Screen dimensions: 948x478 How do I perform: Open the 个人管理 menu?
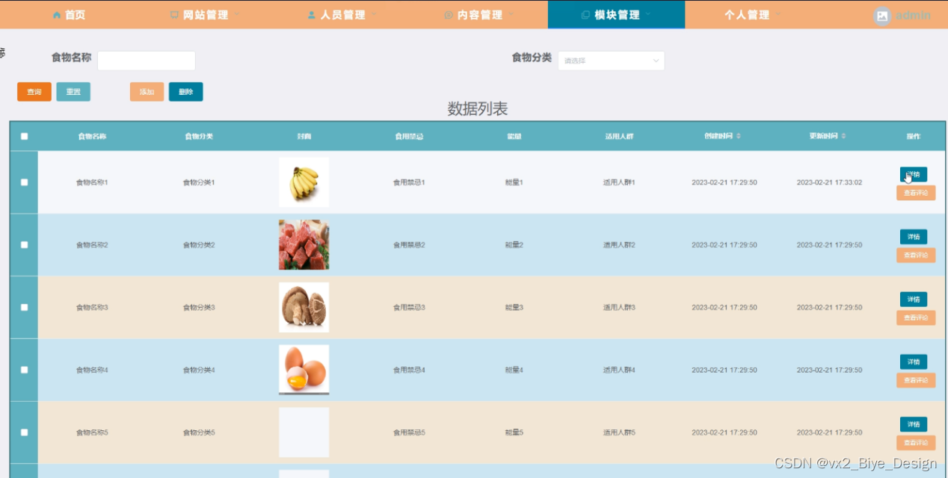tap(753, 15)
